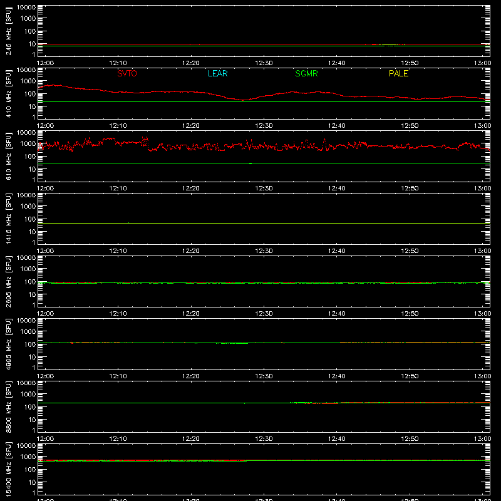This screenshot has height=501, width=501.
Task: Click the 100 tick label on 610 MHz axis
Action: click(x=30, y=157)
